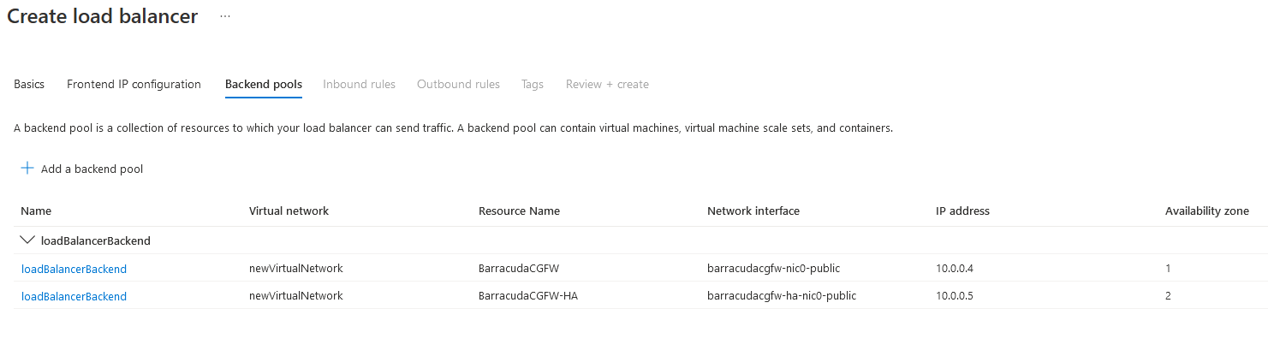Click the Resource Name column header
The image size is (1268, 362).
[519, 211]
